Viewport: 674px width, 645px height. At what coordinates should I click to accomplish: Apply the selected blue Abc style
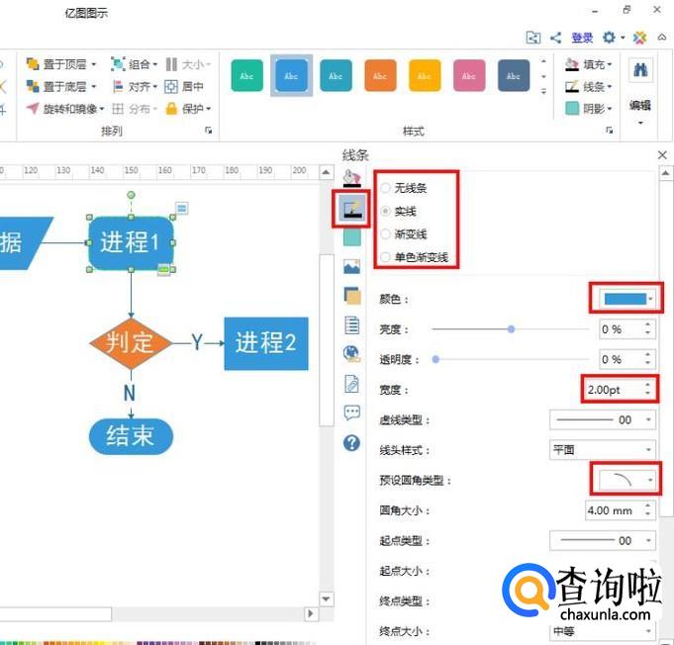(291, 75)
